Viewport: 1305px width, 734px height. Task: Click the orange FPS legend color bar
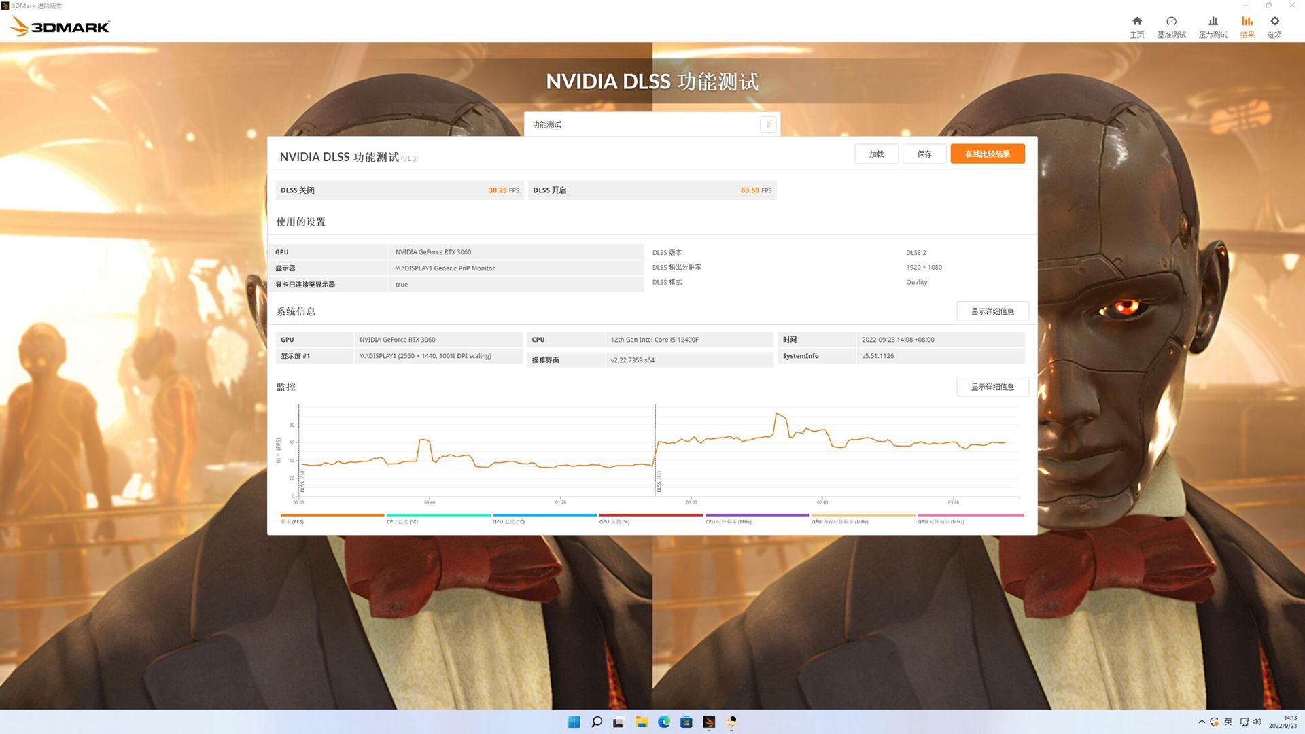[331, 515]
